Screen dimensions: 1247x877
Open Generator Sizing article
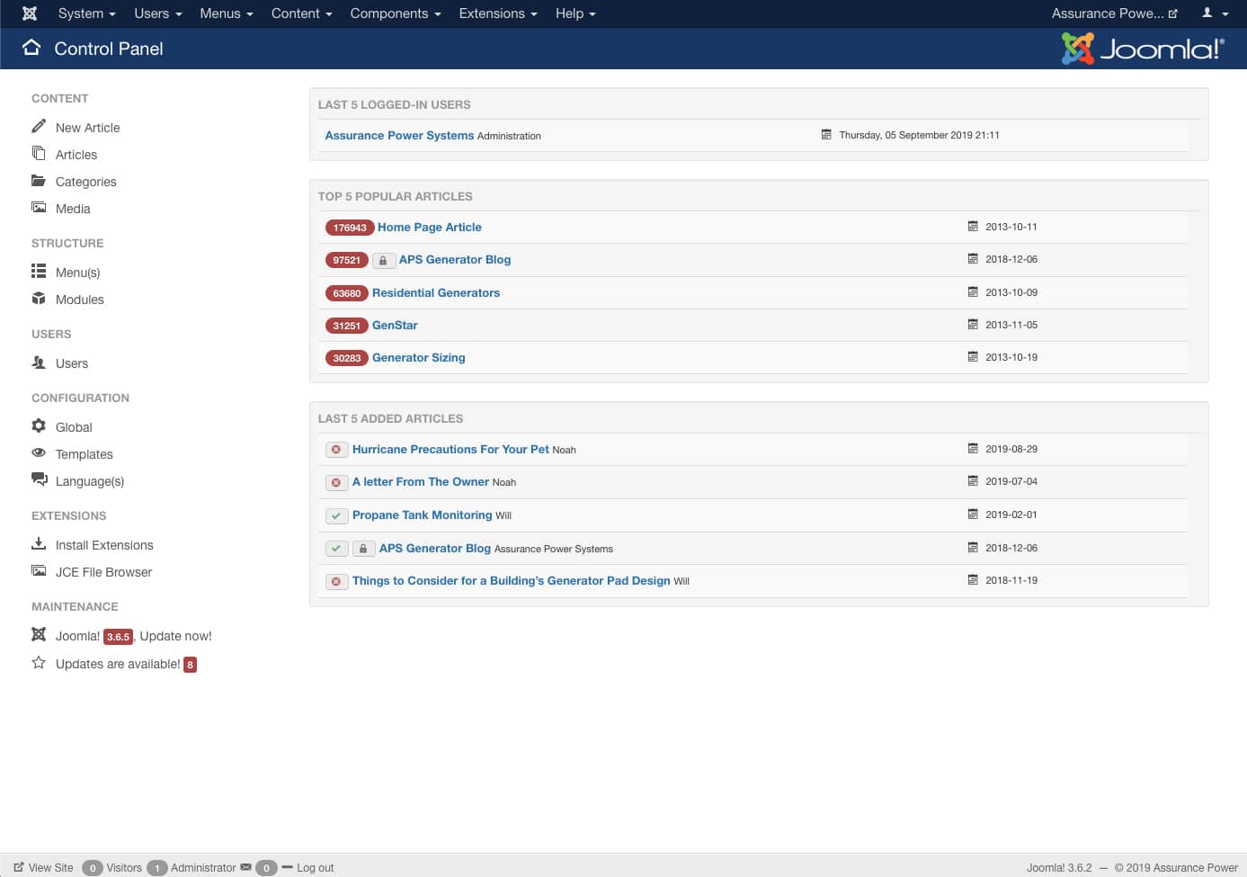click(x=419, y=357)
